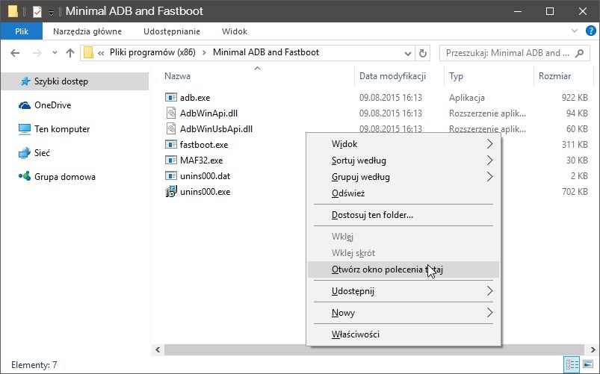Click the Szybki dostęp star icon
Viewport: 600px width, 374px height.
pos(25,81)
